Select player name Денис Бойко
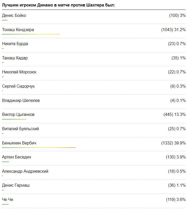Screen dimensions: 188x209 point(14,16)
